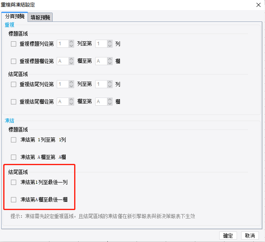Decrease start column of 重複標題欄
Viewport: 265px width, 242px height.
click(71, 63)
